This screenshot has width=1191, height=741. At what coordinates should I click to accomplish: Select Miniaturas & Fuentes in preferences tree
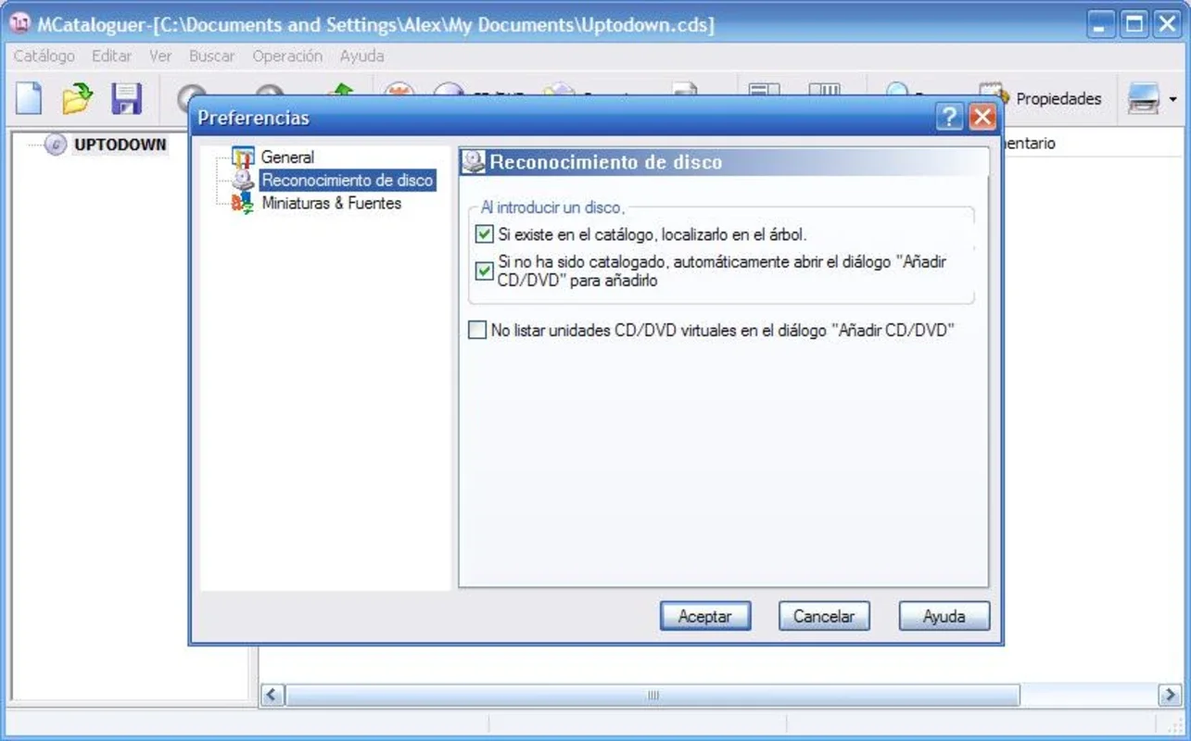332,203
